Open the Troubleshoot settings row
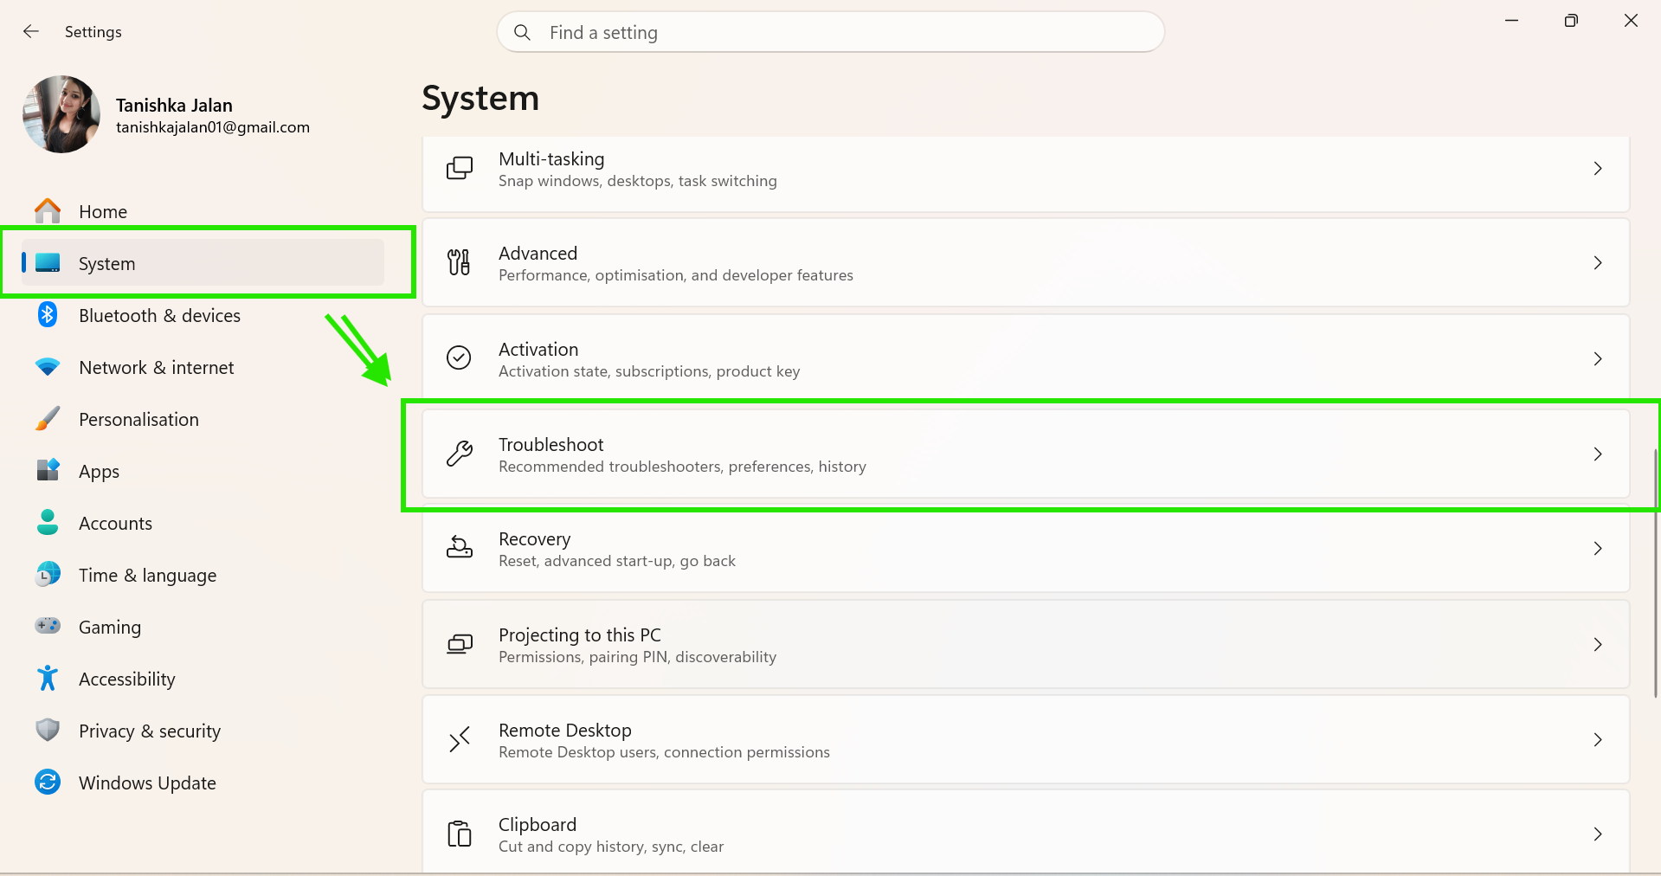1661x876 pixels. point(1026,454)
